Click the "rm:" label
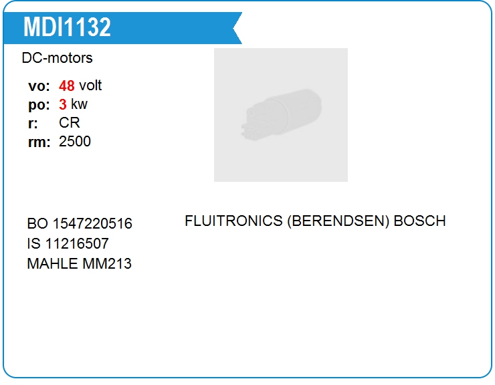This screenshot has width=495, height=385. coord(39,142)
